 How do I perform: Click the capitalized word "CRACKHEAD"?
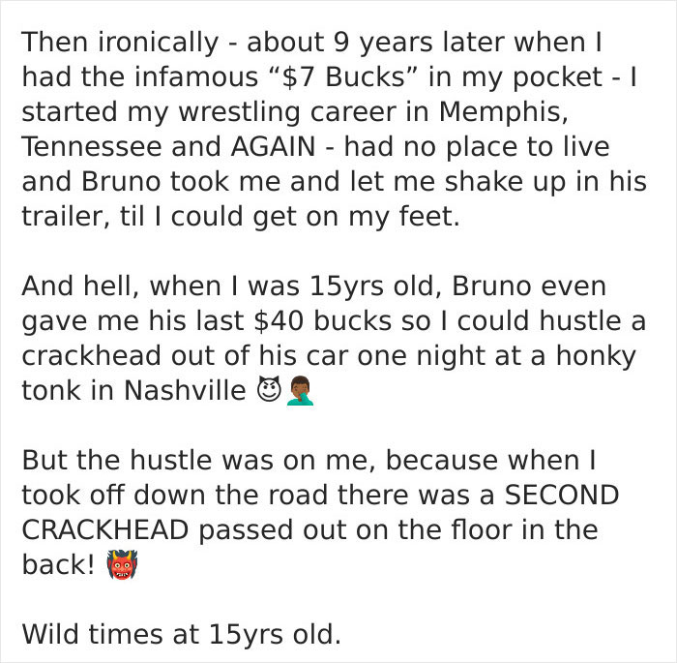click(105, 529)
